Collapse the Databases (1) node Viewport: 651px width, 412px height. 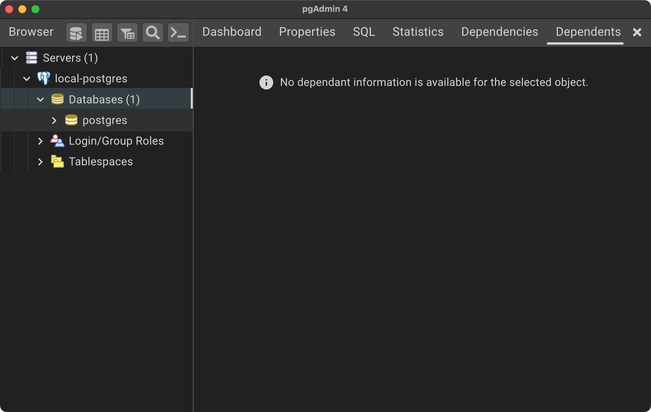pos(40,99)
